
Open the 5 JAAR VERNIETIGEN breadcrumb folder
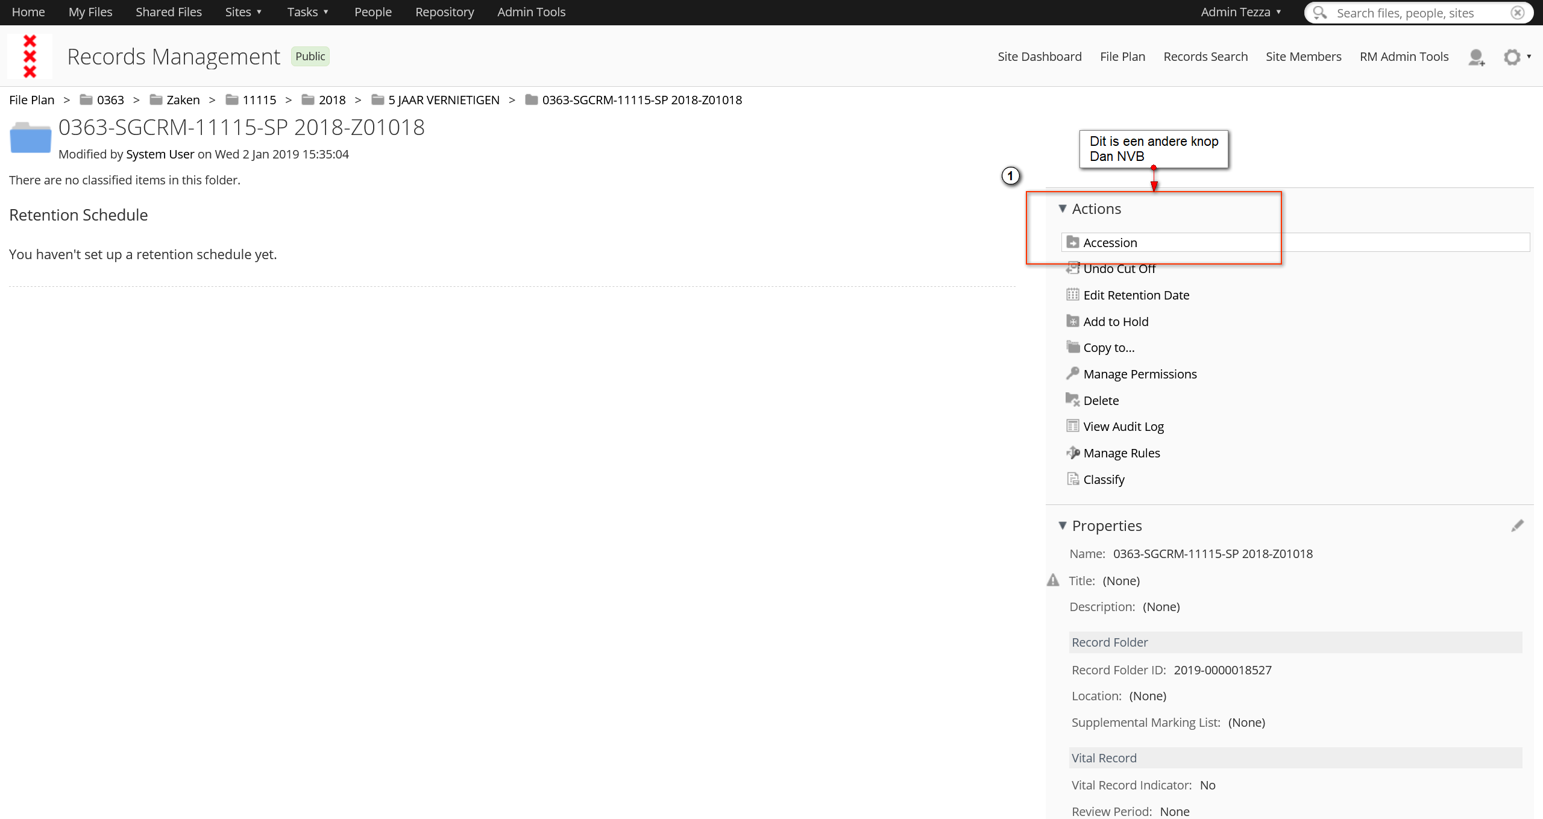click(x=444, y=100)
